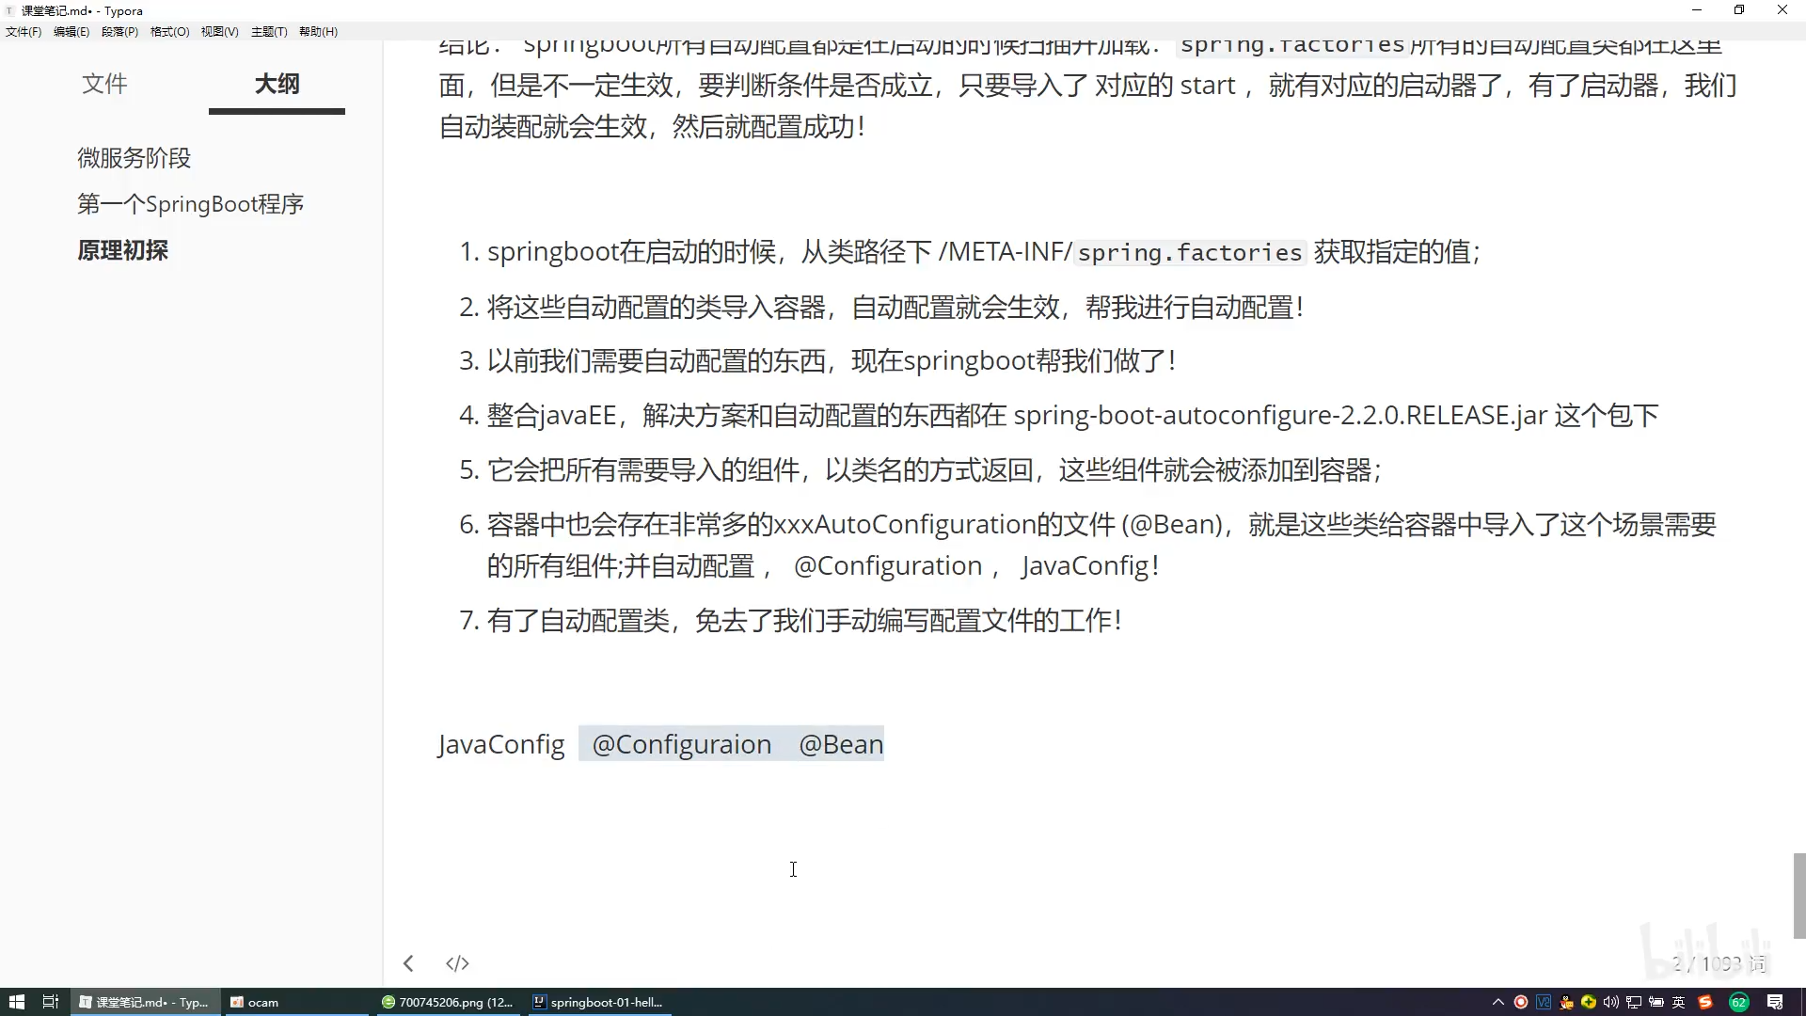This screenshot has height=1016, width=1806.
Task: Toggle 英 input language indicator
Action: pyautogui.click(x=1679, y=1002)
